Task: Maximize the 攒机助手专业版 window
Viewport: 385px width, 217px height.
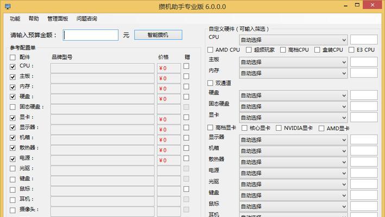Action: click(357, 5)
